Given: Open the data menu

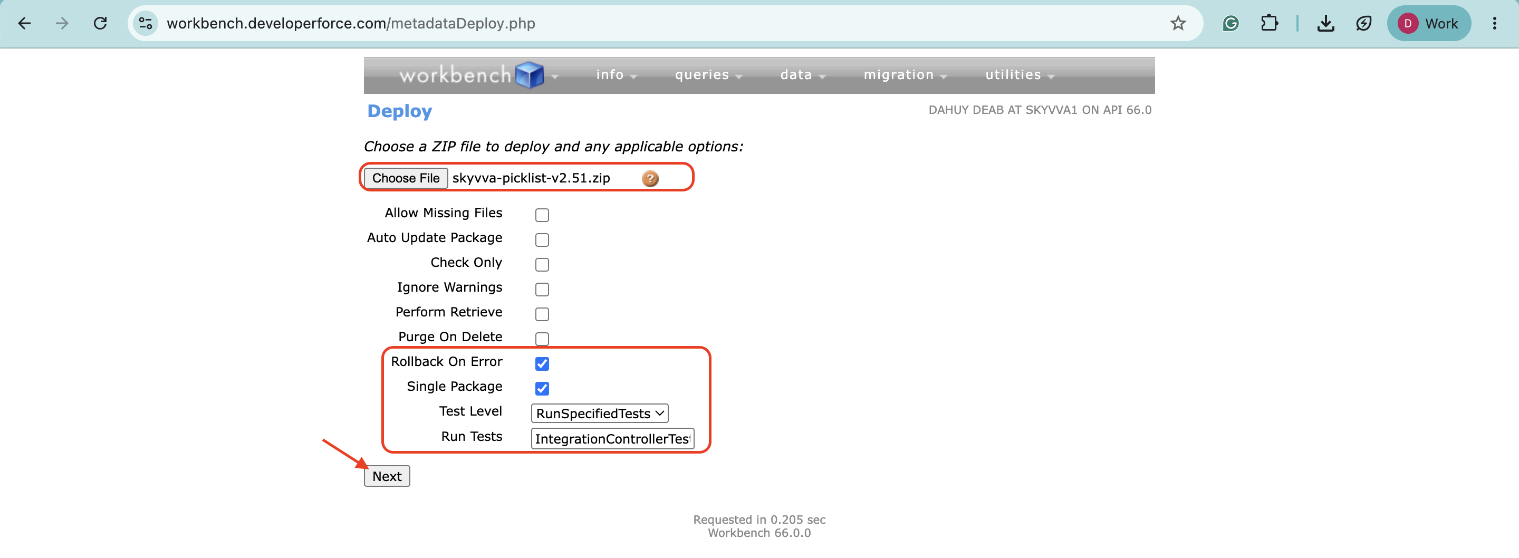Looking at the screenshot, I should pyautogui.click(x=802, y=75).
